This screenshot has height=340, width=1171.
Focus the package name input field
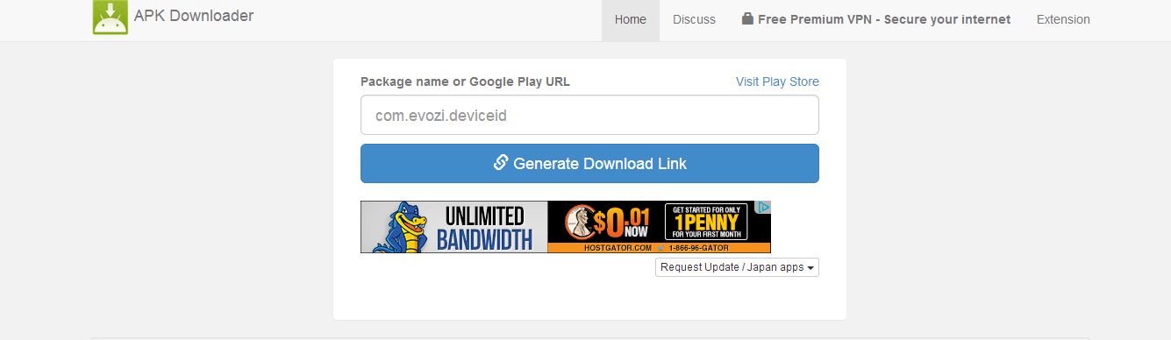coord(589,115)
